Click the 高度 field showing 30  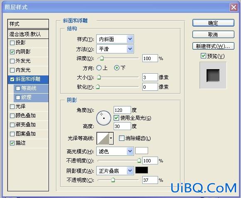(x=122, y=126)
